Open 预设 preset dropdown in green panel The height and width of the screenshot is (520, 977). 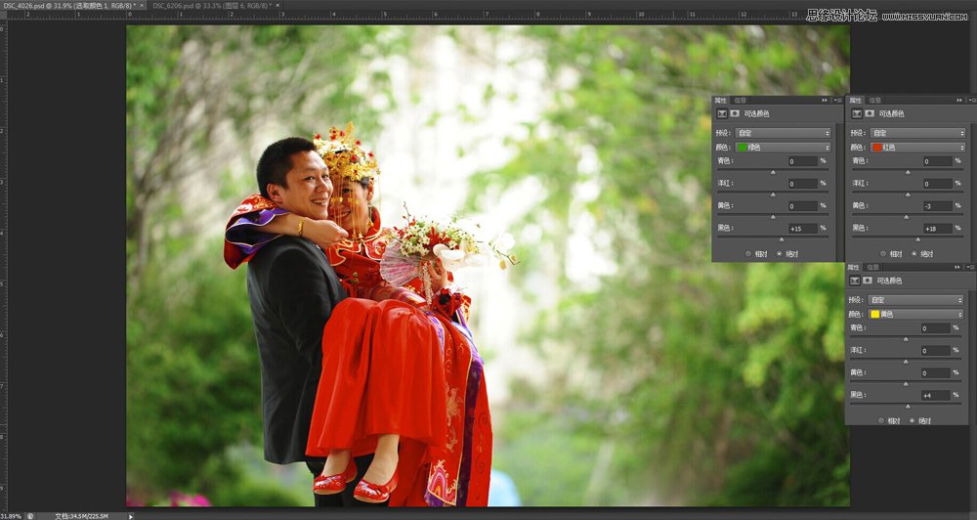coord(783,133)
